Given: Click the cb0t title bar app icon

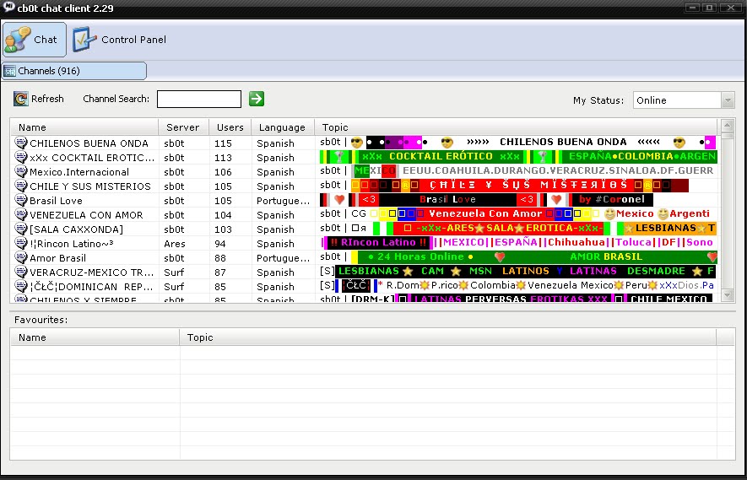Looking at the screenshot, I should click(8, 7).
